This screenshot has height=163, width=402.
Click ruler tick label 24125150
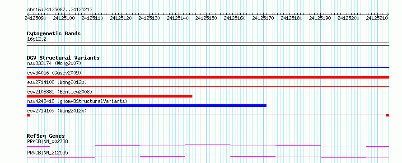pyautogui.click(x=206, y=18)
